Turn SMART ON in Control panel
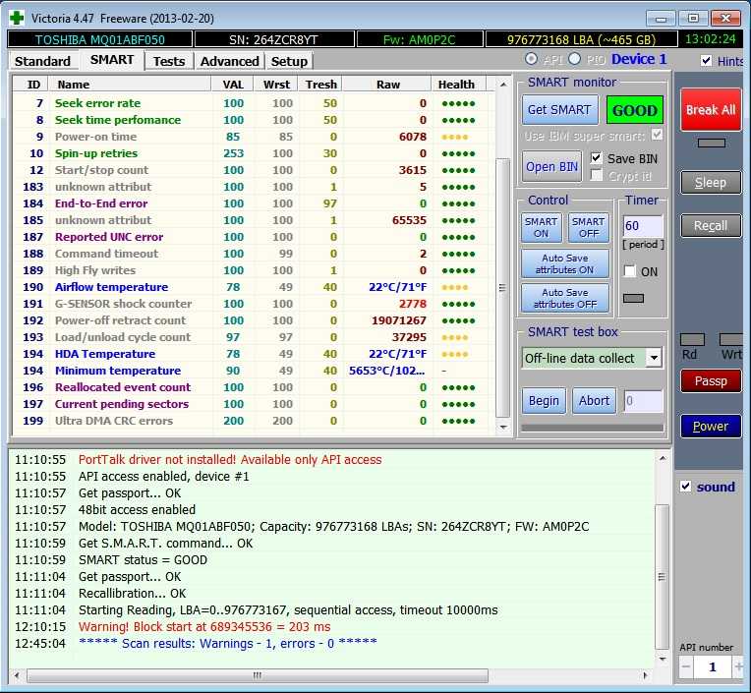Screen dimensions: 751x693 click(541, 227)
